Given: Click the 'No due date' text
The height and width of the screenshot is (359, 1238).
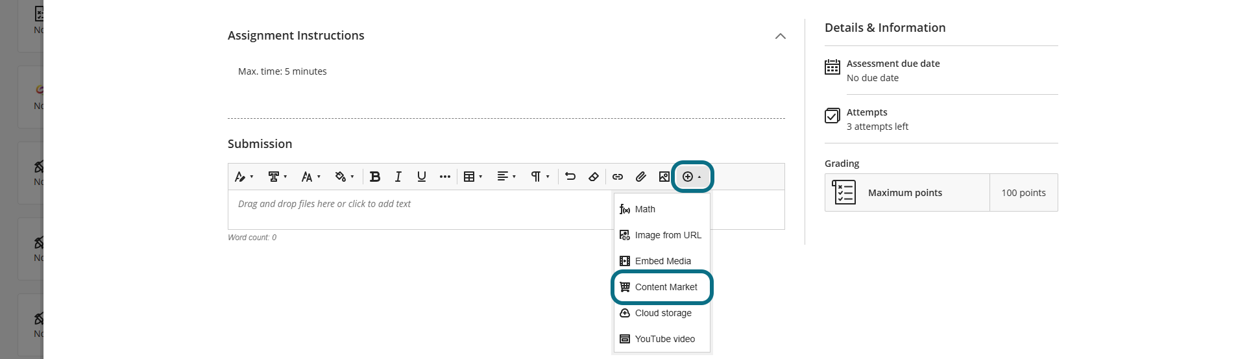Looking at the screenshot, I should pos(873,78).
